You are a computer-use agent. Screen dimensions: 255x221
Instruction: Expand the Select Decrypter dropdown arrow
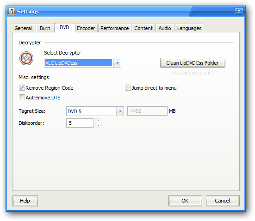(x=117, y=63)
